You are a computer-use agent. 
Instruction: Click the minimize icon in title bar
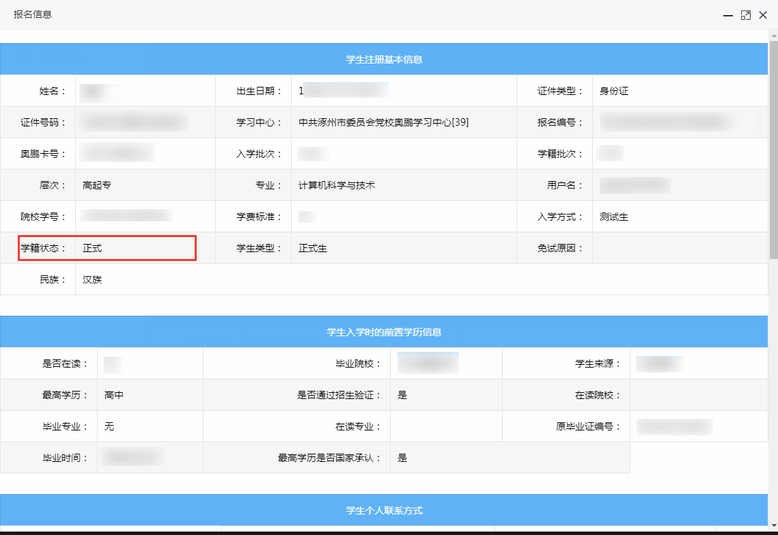tap(727, 14)
